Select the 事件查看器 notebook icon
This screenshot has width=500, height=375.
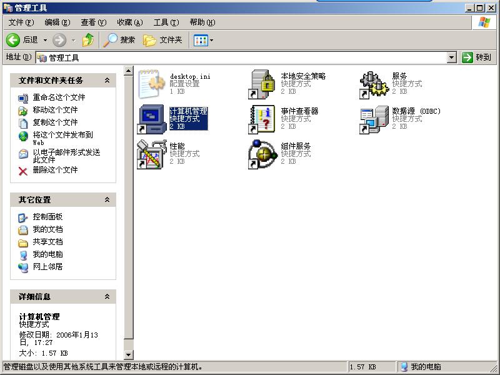262,119
